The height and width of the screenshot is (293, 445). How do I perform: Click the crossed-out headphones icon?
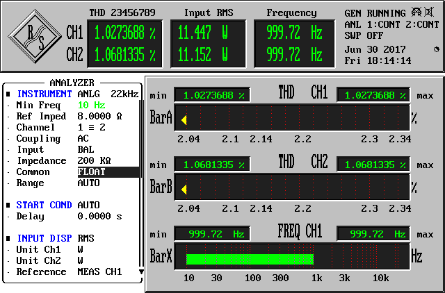pyautogui.click(x=417, y=12)
